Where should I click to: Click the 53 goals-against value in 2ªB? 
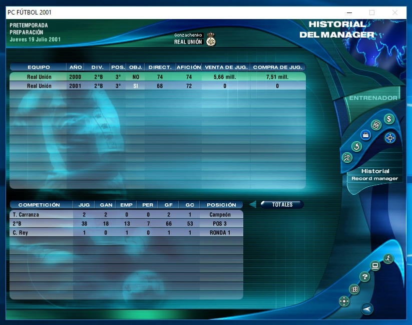(x=190, y=223)
